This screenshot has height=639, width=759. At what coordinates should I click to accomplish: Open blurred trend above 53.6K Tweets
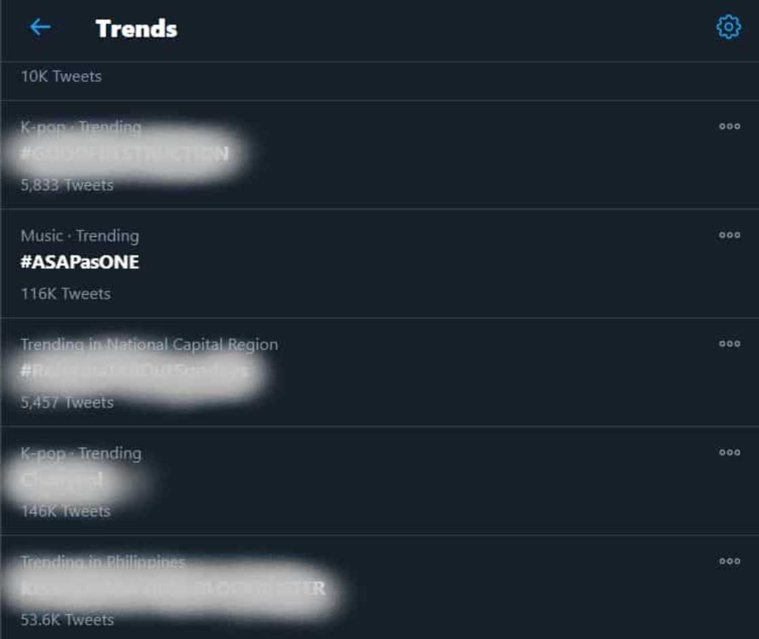(x=173, y=589)
